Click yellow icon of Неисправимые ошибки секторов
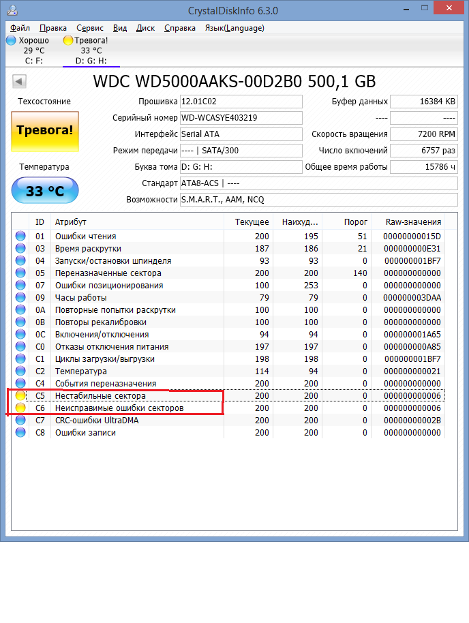Viewport: 469px width, 623px height. (x=20, y=408)
